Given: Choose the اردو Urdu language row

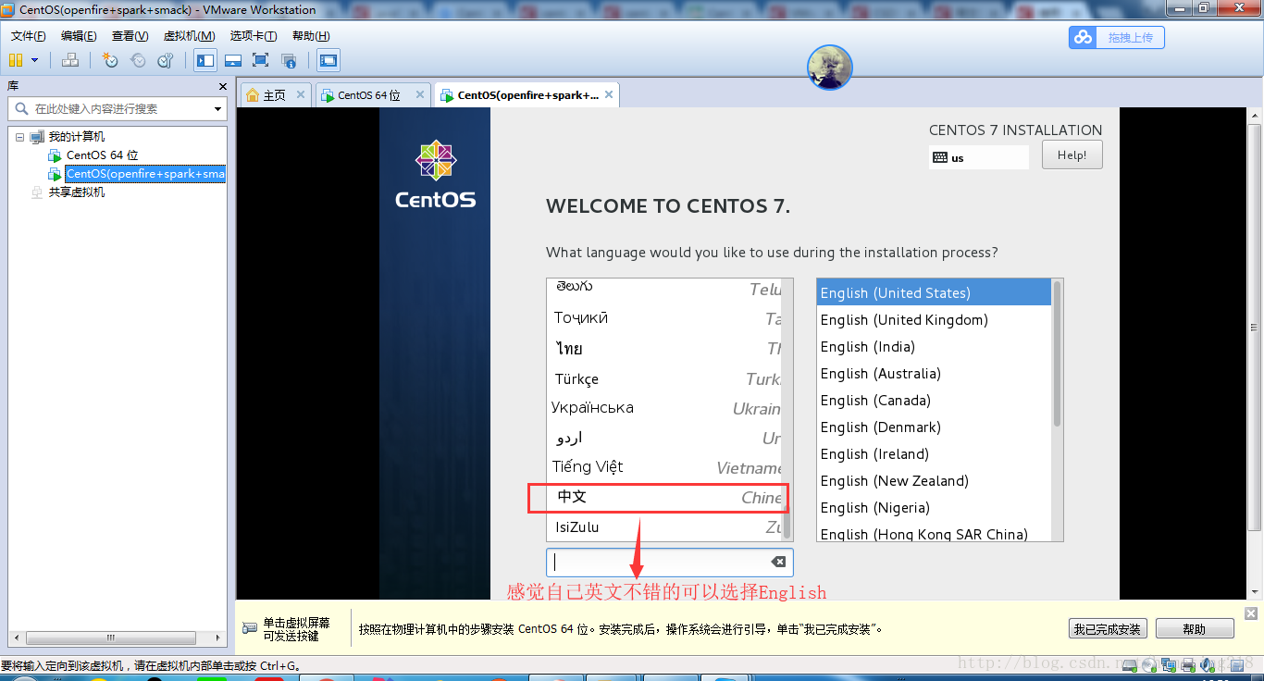Looking at the screenshot, I should pos(664,438).
